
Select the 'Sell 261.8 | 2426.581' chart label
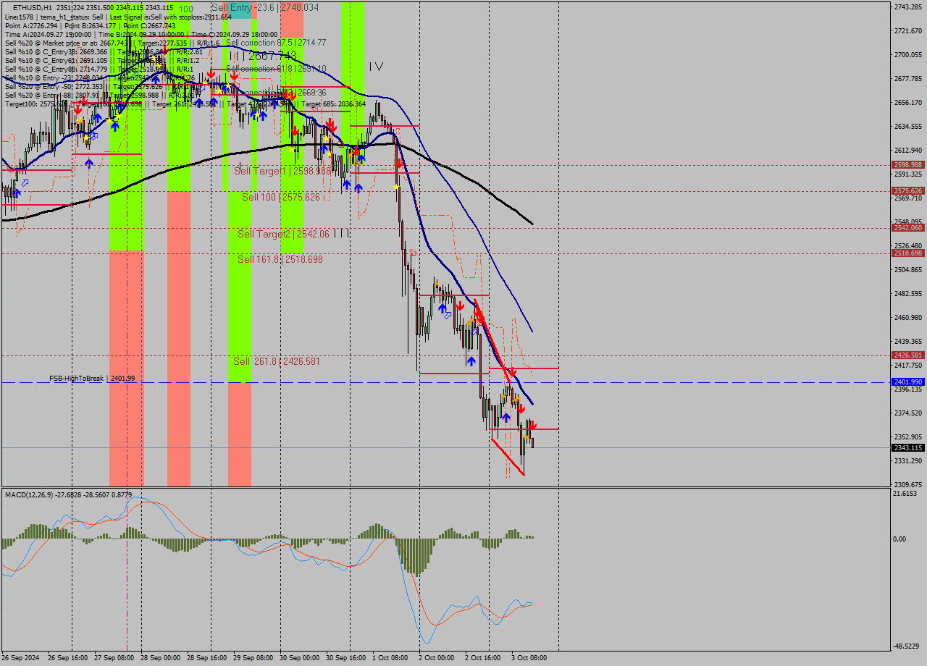276,361
